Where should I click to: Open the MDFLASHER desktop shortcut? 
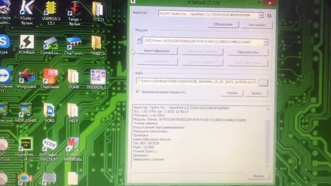coord(26,113)
